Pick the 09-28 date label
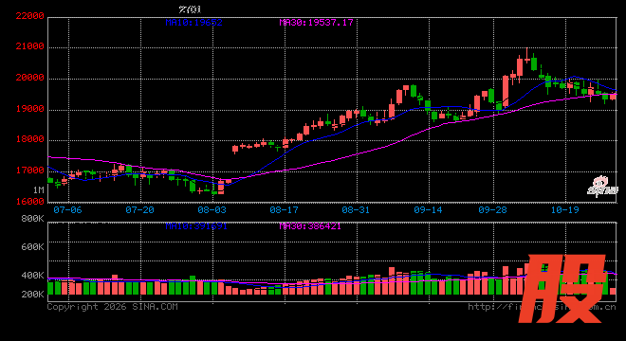626x341 pixels. [x=492, y=209]
